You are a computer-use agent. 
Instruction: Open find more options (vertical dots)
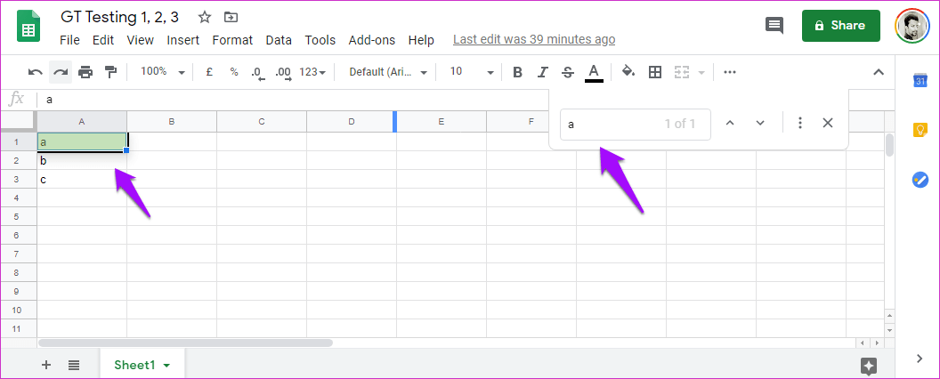(799, 123)
